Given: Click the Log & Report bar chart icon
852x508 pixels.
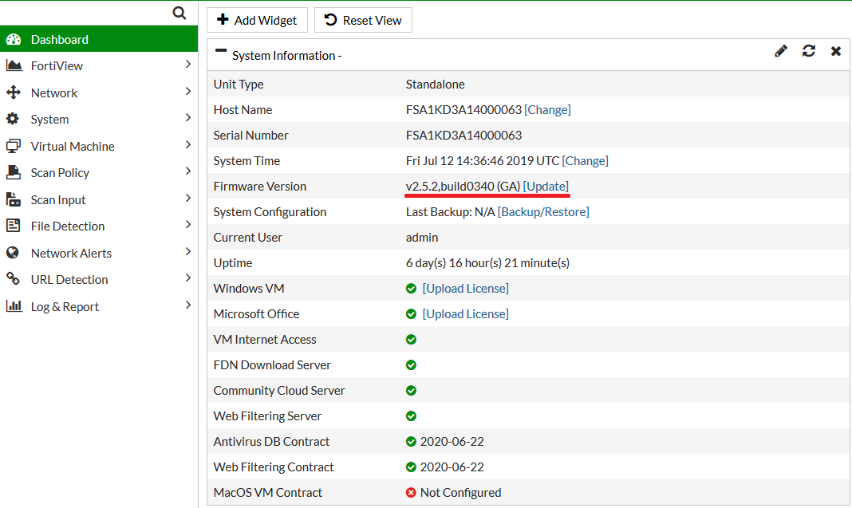Looking at the screenshot, I should (x=14, y=306).
